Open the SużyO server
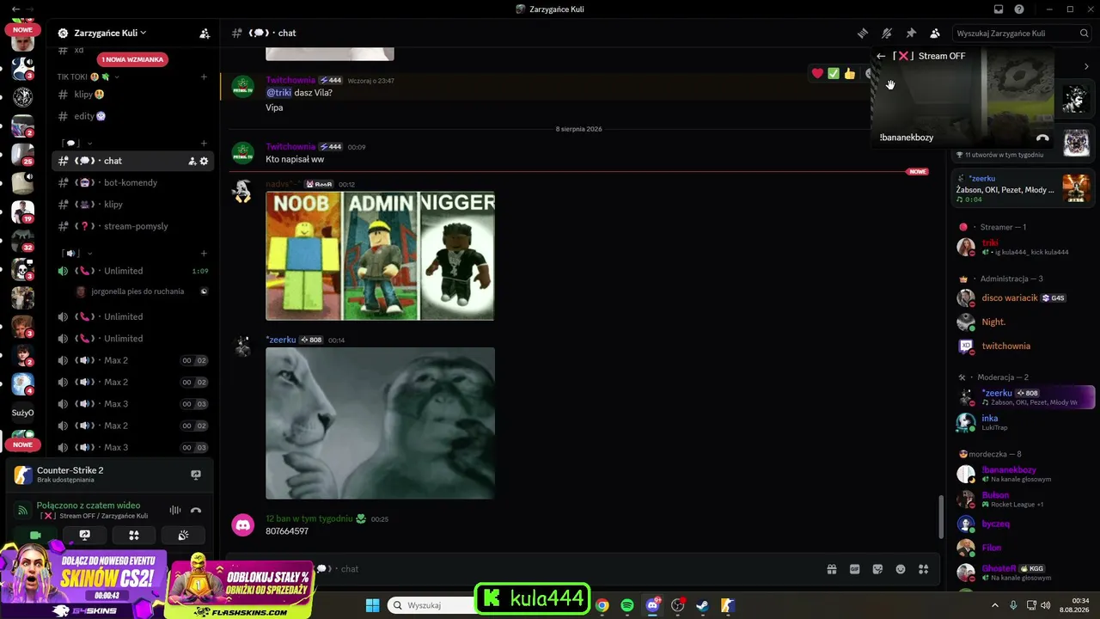This screenshot has width=1100, height=619. [x=22, y=413]
